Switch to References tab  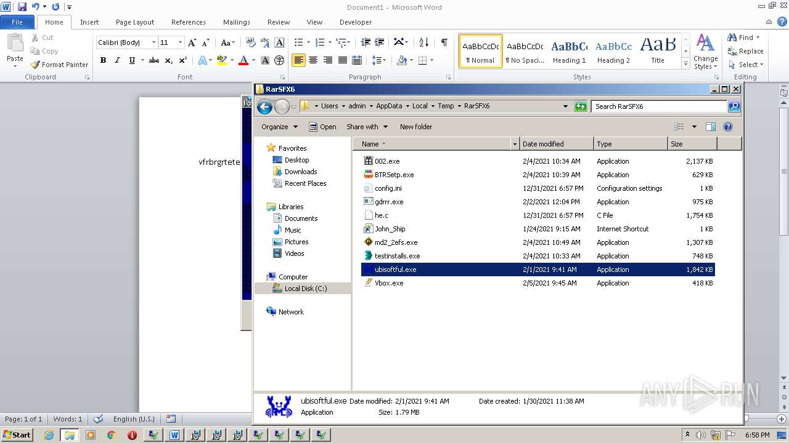(x=189, y=22)
